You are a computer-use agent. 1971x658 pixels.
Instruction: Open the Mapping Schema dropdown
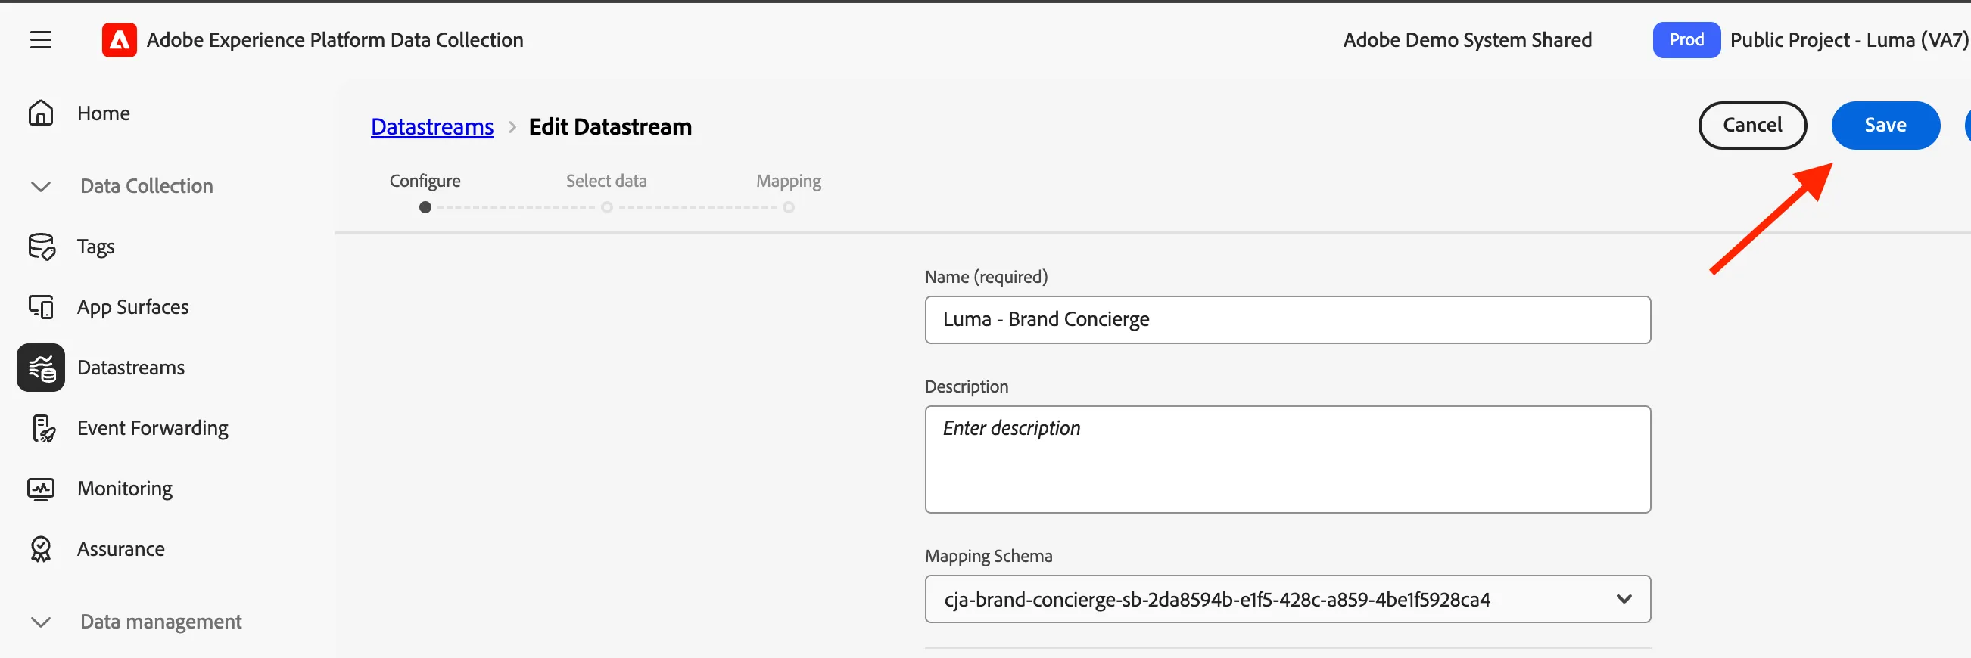coord(1287,600)
